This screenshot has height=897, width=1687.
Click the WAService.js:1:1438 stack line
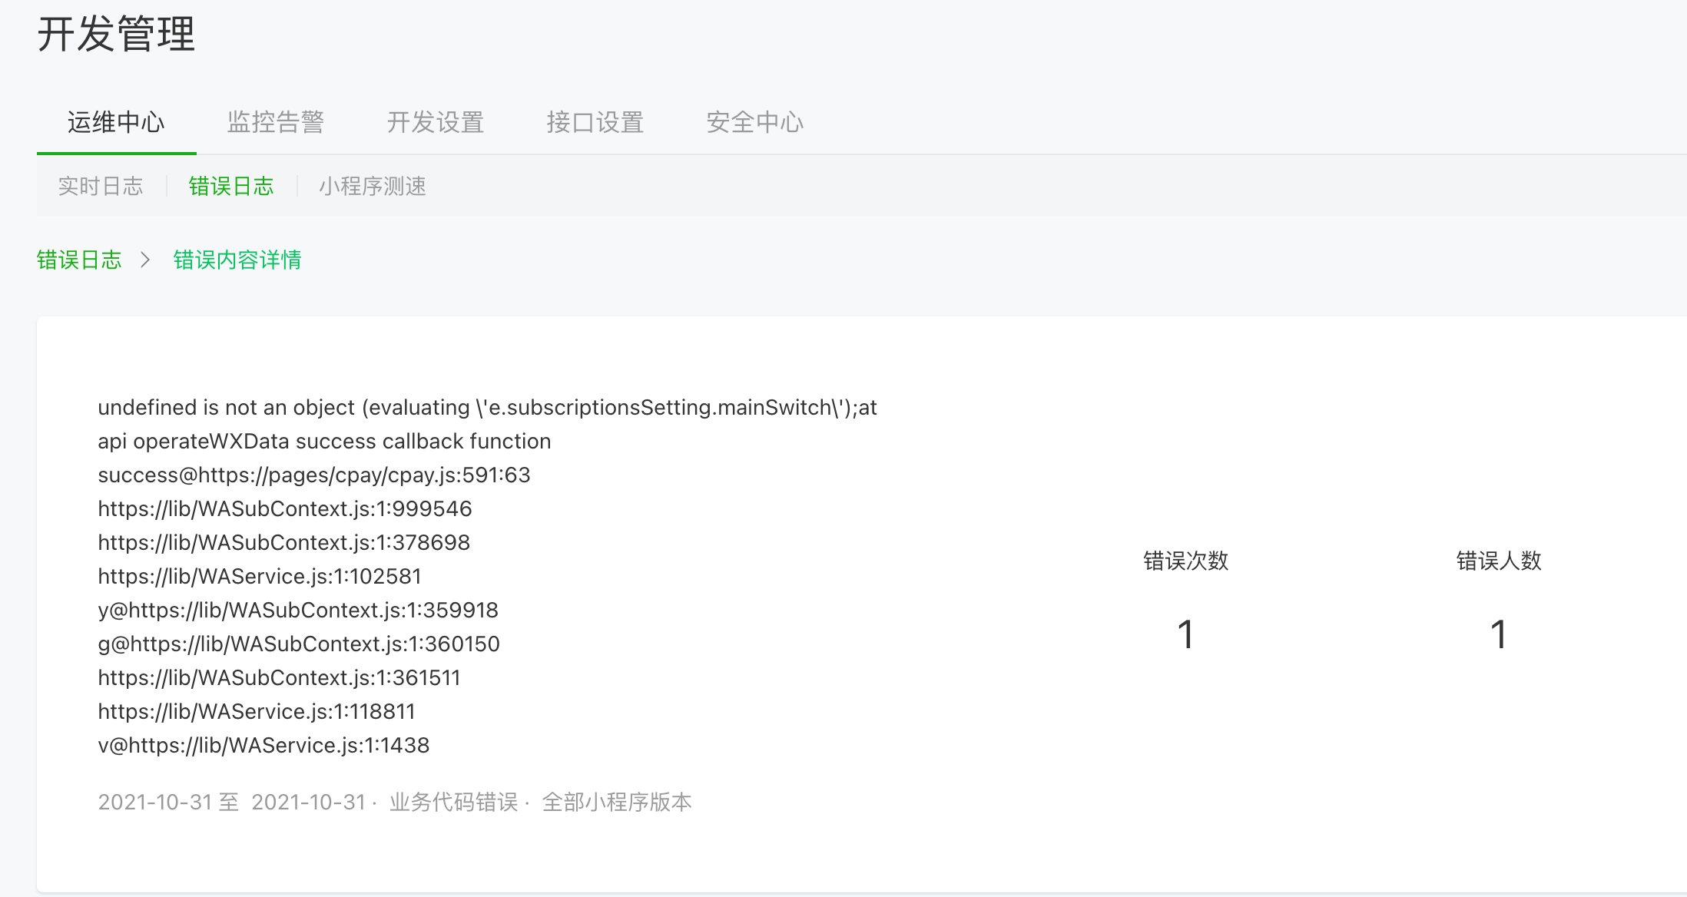[263, 746]
